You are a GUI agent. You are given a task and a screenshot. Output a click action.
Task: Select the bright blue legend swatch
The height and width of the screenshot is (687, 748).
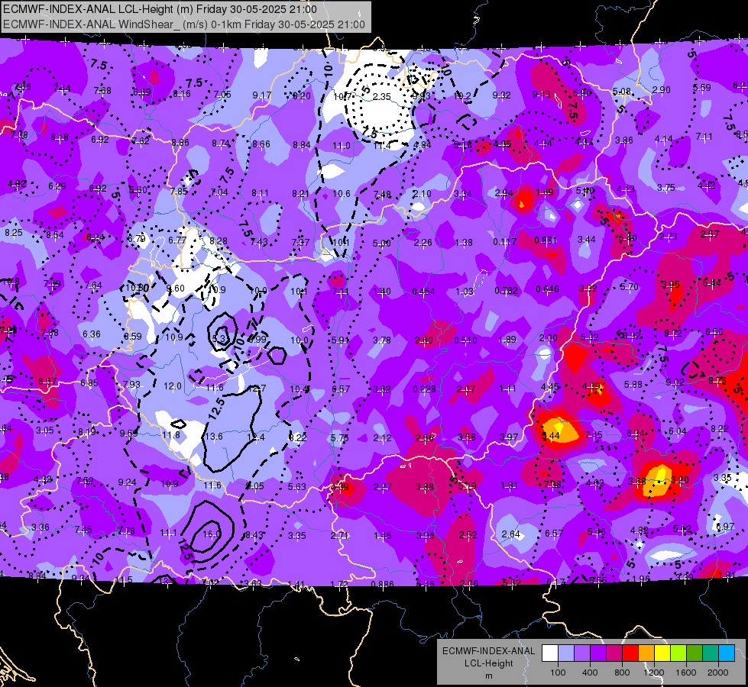pyautogui.click(x=727, y=653)
